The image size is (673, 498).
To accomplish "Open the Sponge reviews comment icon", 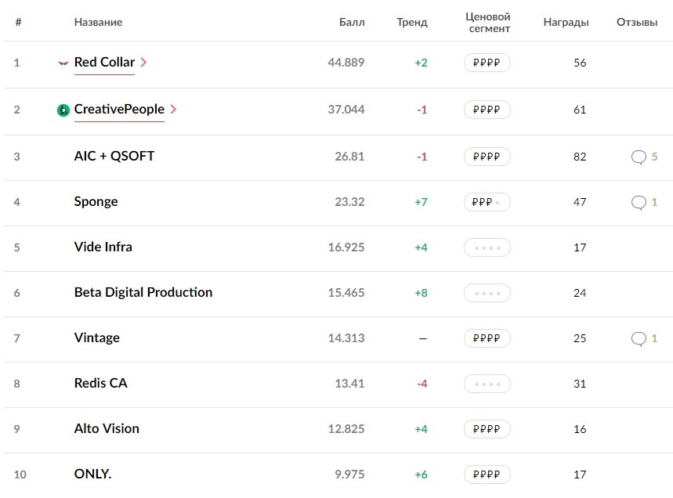I will 639,202.
